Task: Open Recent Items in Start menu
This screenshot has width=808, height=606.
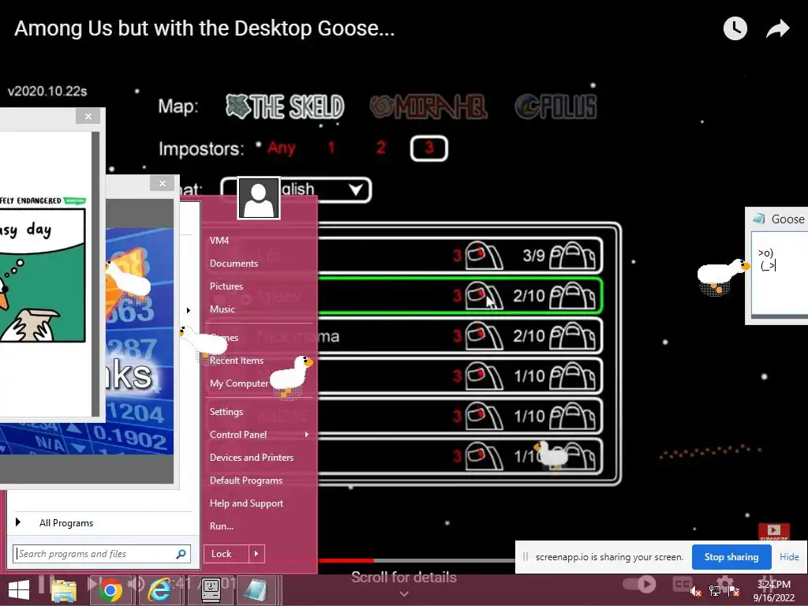Action: pyautogui.click(x=237, y=360)
